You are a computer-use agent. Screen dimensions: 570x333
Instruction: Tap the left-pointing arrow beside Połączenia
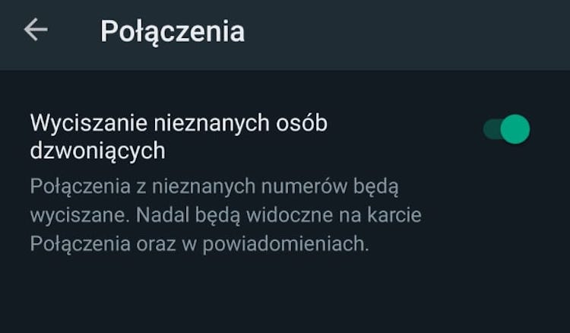[x=36, y=30]
